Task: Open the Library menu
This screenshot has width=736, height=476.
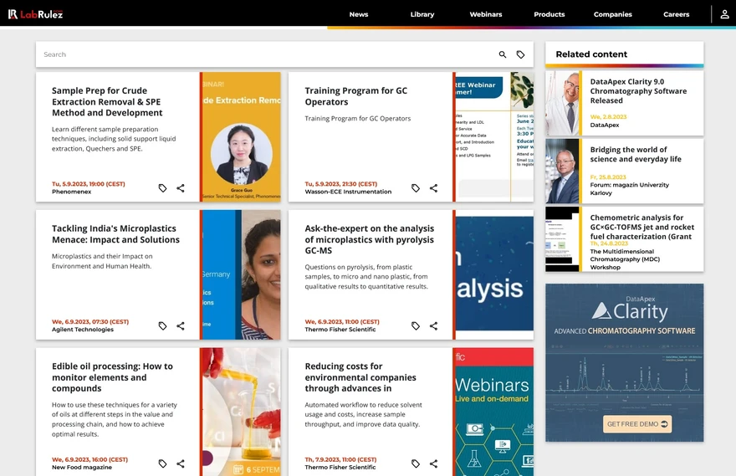Action: tap(422, 14)
